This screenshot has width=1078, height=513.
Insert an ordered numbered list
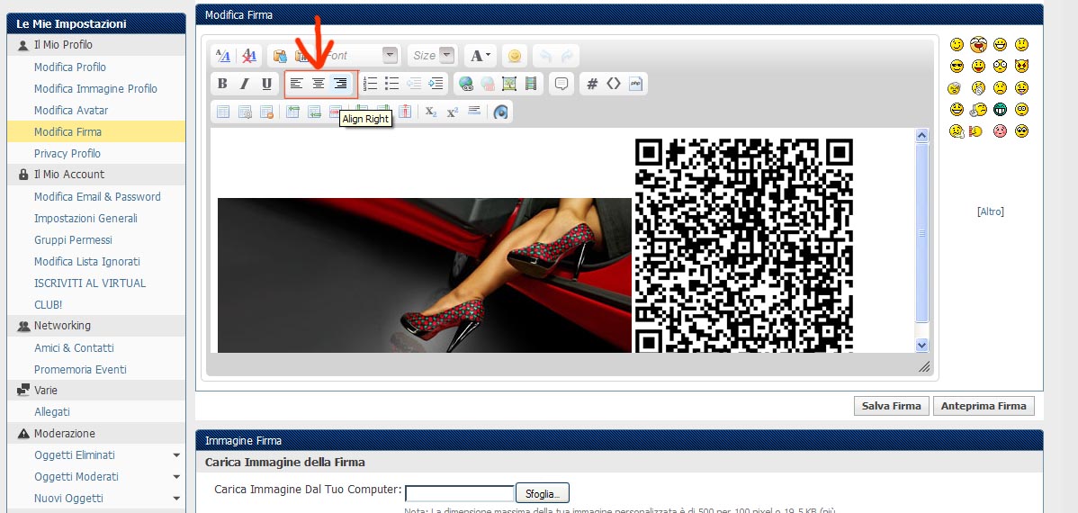(370, 84)
